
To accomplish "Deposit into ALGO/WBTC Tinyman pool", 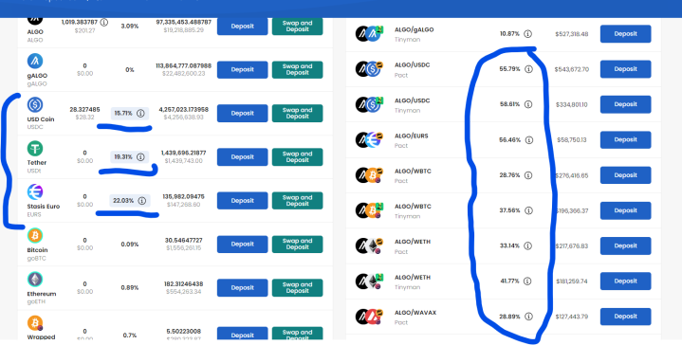I will pyautogui.click(x=625, y=210).
